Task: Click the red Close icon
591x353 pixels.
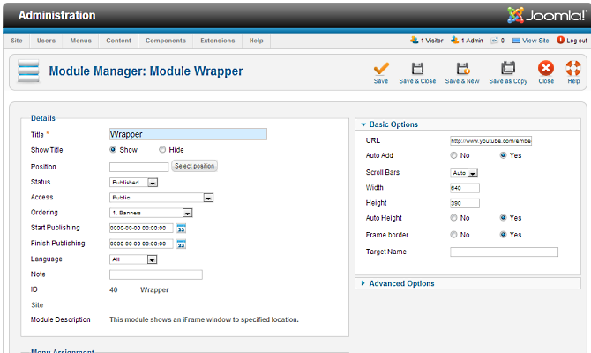Action: 546,69
